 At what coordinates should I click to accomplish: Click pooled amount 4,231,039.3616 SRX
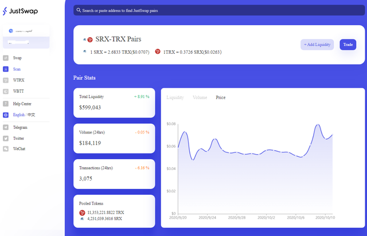pyautogui.click(x=104, y=219)
